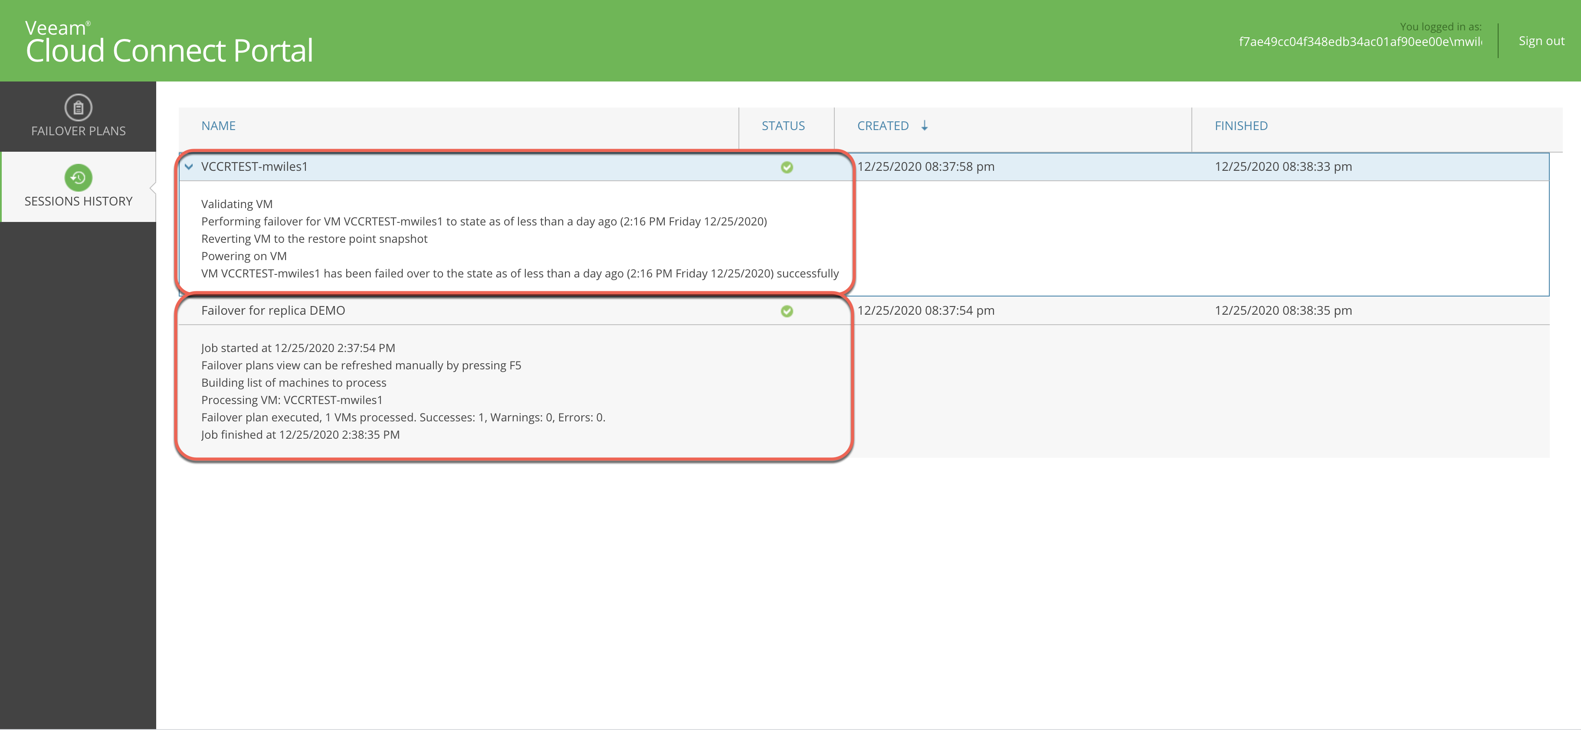Click green success status icon for VCCRTEST-mwiles1

coord(786,167)
